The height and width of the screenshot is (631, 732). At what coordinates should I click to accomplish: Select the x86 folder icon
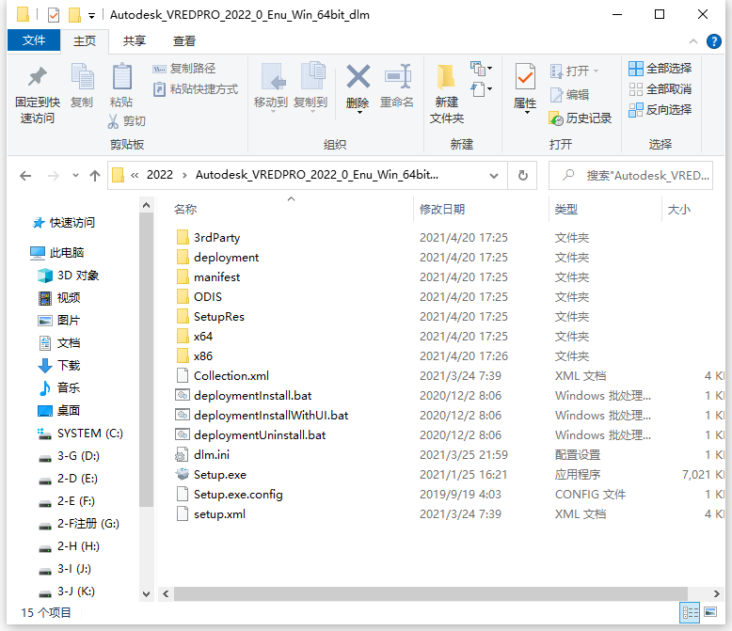[x=183, y=355]
